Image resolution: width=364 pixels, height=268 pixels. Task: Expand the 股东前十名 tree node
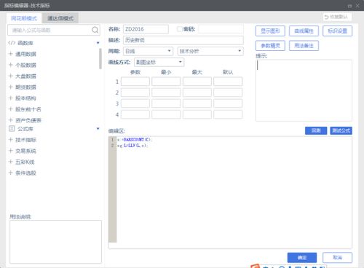tap(10, 109)
